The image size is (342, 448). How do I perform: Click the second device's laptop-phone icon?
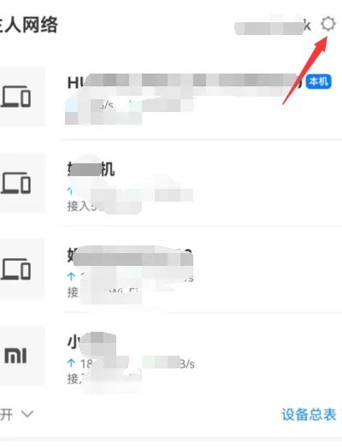click(x=16, y=183)
